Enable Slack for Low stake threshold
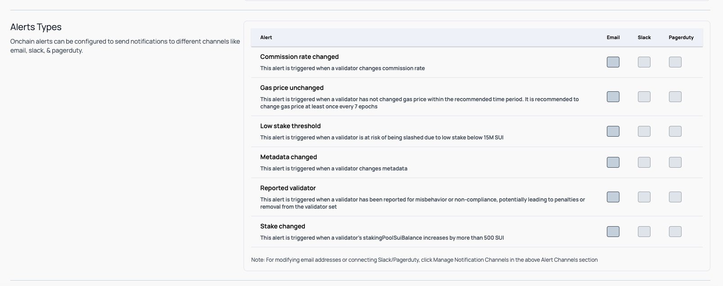Viewport: 723px width, 286px height. [x=644, y=131]
